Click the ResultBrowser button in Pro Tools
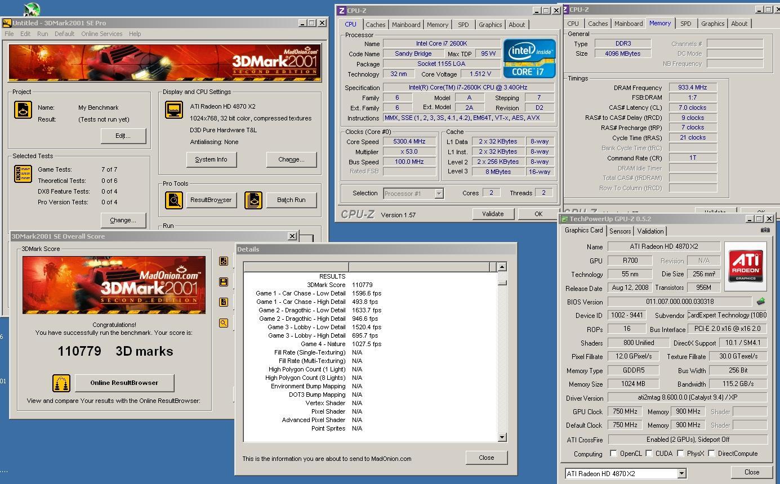780x484 pixels. (211, 200)
